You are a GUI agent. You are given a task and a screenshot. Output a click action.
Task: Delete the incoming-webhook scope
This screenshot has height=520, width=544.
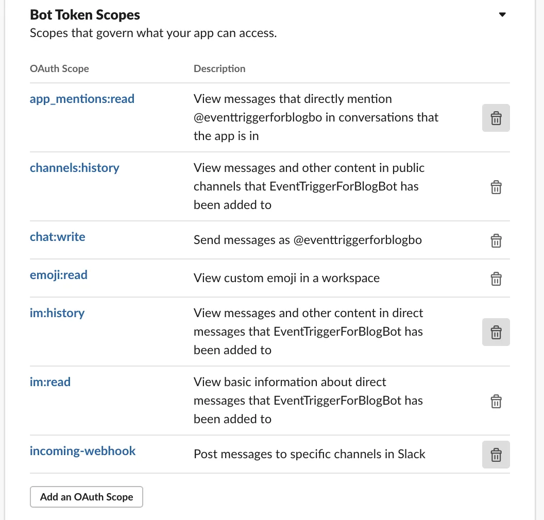[496, 455]
